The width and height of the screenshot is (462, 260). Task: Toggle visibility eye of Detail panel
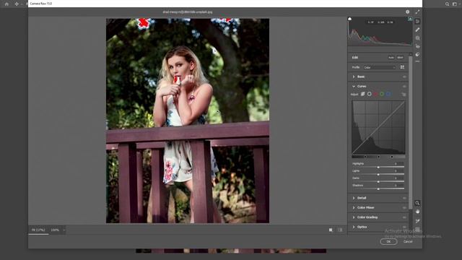404,198
